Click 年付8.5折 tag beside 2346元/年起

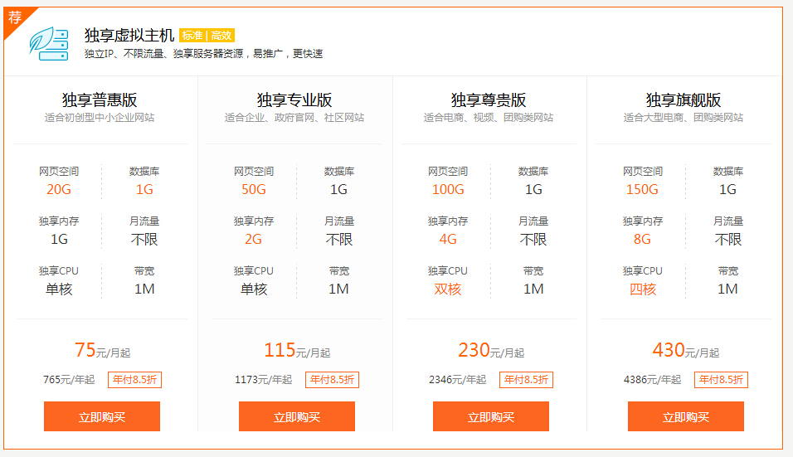(526, 380)
